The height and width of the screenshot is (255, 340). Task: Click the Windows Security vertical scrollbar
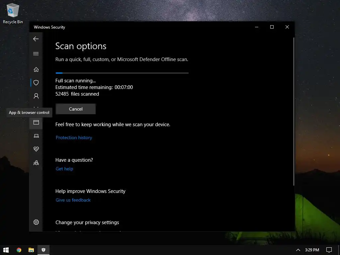[x=294, y=112]
